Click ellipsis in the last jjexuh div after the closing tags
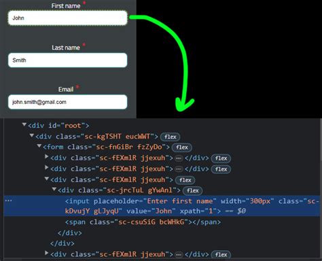Image resolution: width=322 pixels, height=261 pixels. (179, 255)
